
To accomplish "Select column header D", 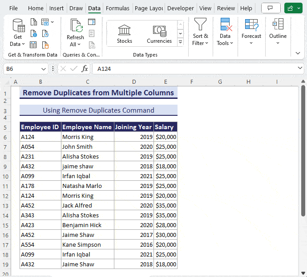I will tap(134, 81).
